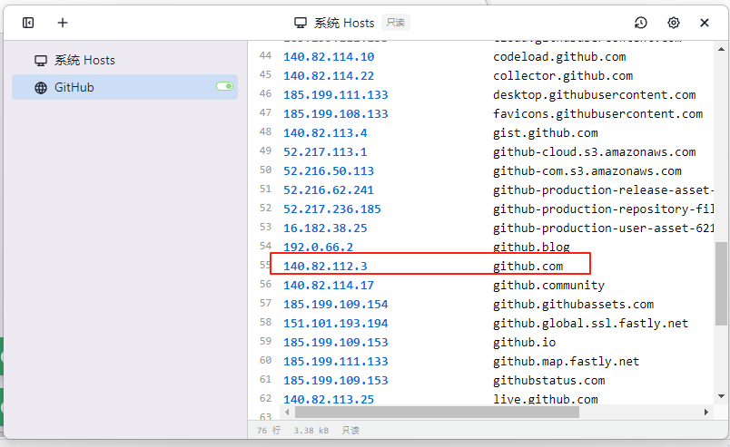Click github.global.ssl.fastly.net hostname
Screen dimensions: 730x447
point(591,324)
